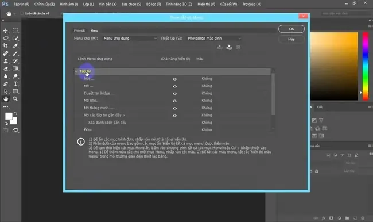
Task: Click the add layer mask icon
Action: [331, 218]
